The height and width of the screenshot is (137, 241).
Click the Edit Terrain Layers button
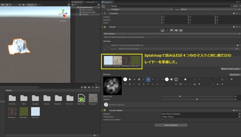click(x=231, y=69)
